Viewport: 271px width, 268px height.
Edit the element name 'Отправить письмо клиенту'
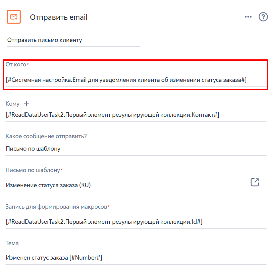click(x=73, y=40)
